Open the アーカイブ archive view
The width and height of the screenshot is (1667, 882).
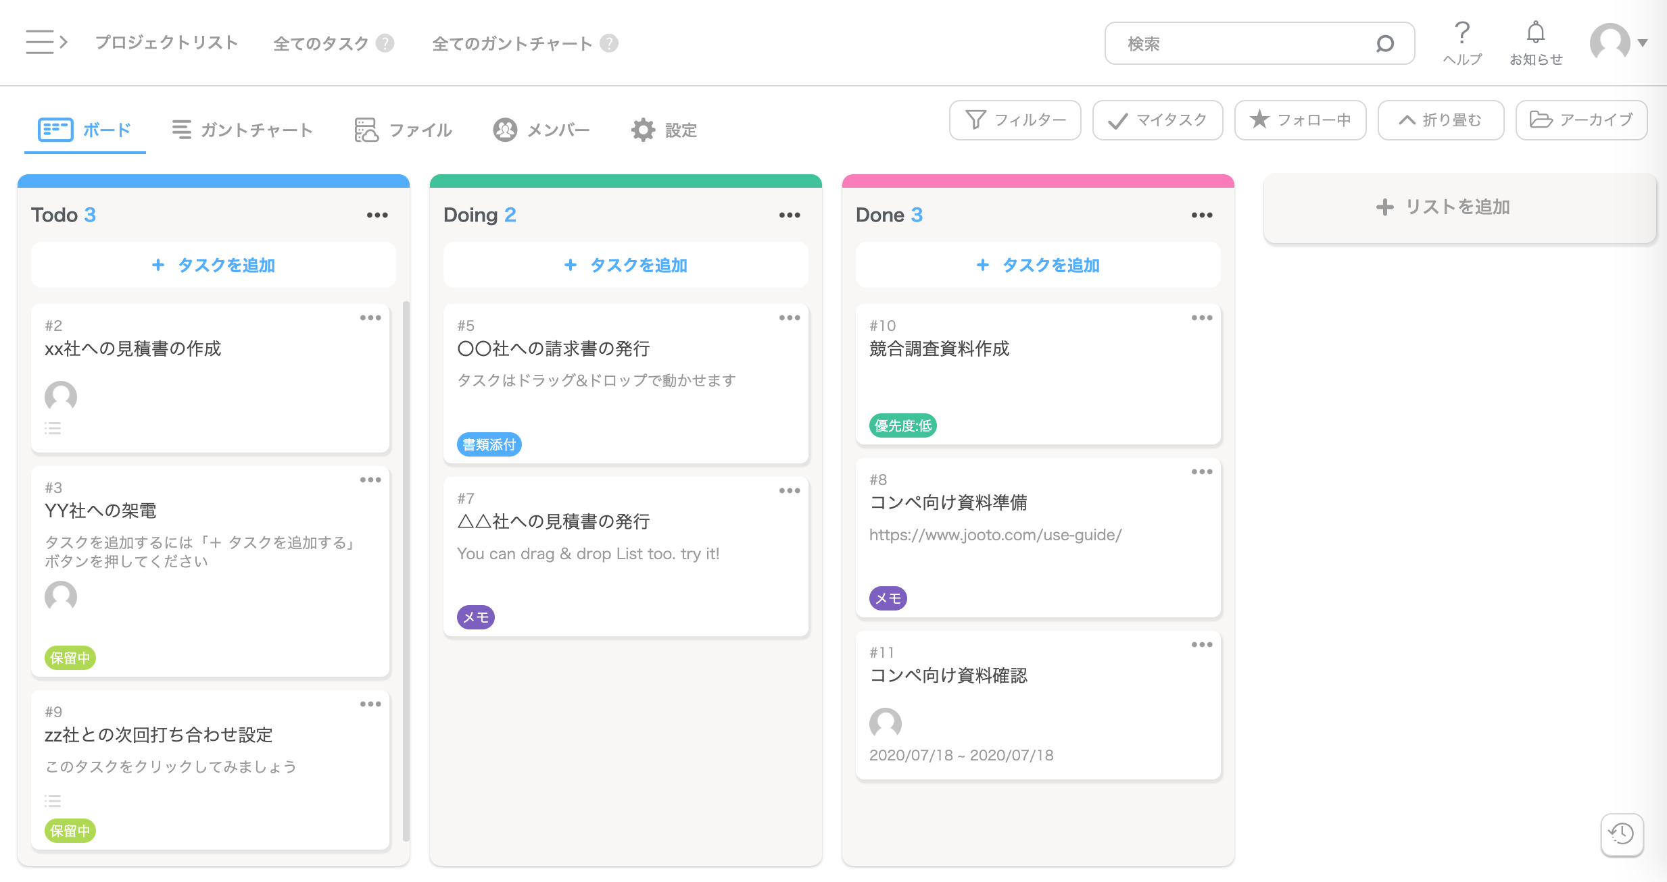(x=1581, y=120)
